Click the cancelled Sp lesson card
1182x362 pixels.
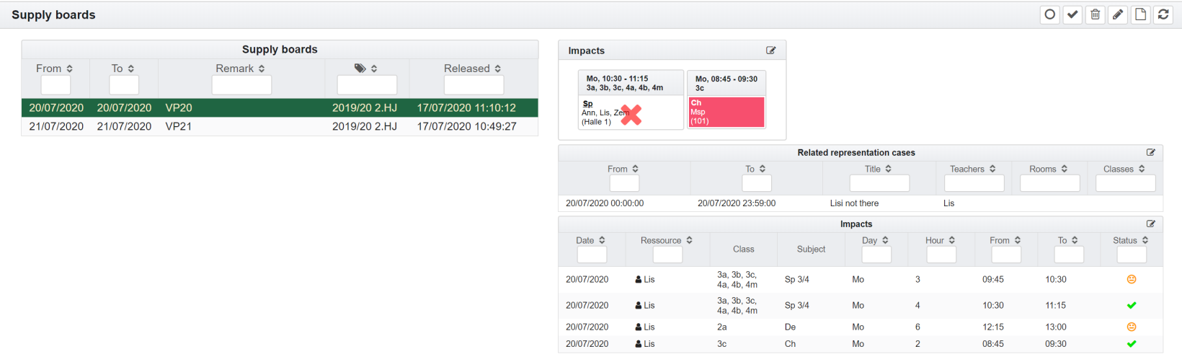[631, 112]
